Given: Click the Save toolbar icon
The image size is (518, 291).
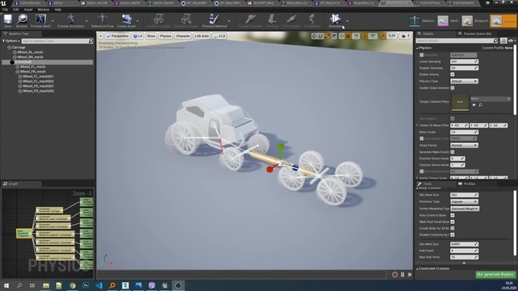Looking at the screenshot, I should (7, 19).
